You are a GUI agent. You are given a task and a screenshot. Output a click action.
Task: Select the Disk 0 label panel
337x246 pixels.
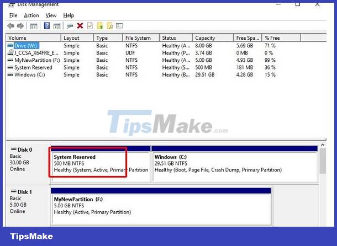click(x=28, y=164)
